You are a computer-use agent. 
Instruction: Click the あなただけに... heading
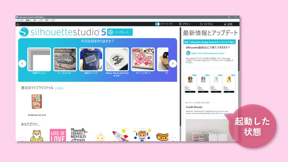point(31,124)
